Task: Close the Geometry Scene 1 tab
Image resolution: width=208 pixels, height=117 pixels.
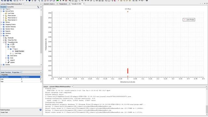Action: 57,4
